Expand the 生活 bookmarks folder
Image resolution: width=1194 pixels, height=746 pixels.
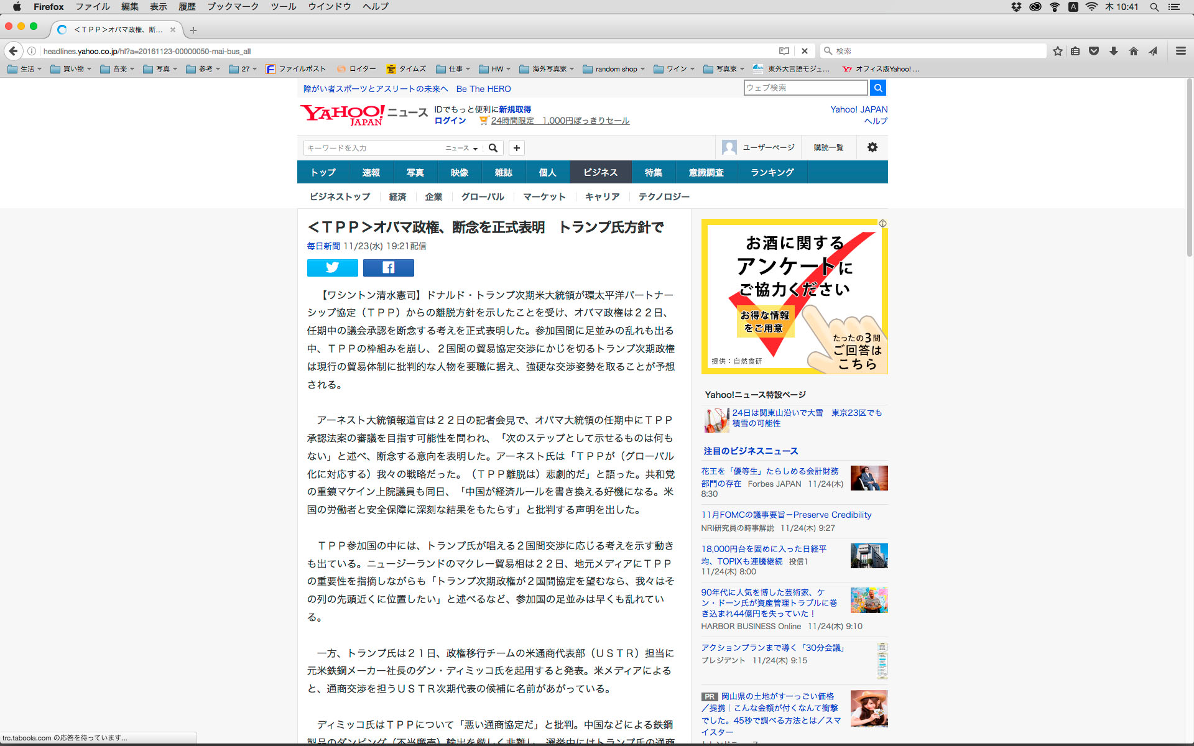click(x=25, y=69)
